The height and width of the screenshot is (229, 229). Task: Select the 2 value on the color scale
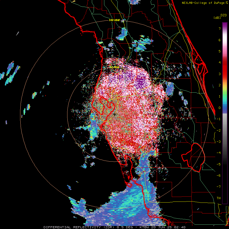coord(220,85)
